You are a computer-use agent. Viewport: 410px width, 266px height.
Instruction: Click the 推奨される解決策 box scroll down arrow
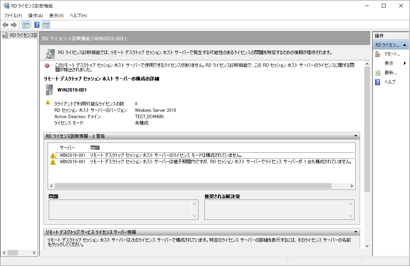point(350,216)
